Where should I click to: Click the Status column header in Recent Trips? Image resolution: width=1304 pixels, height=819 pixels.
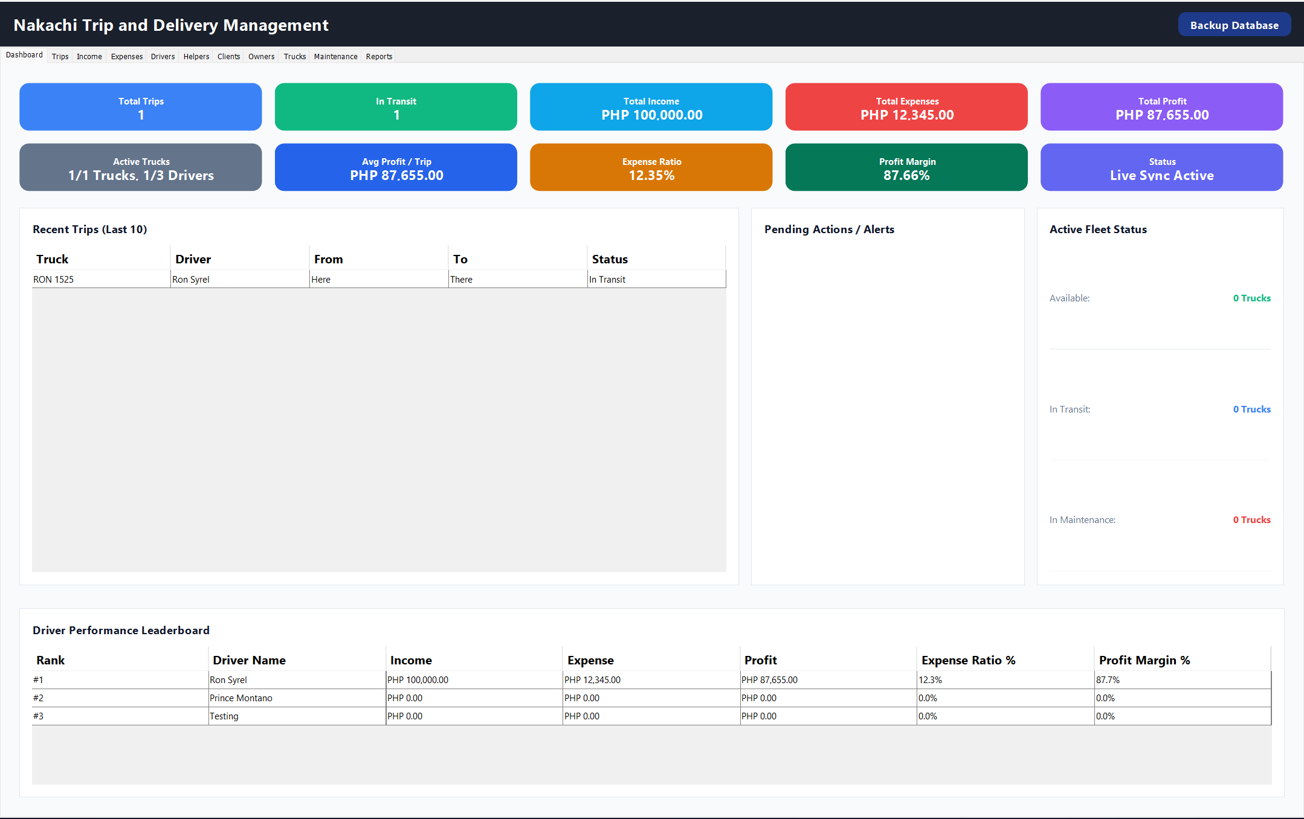pos(657,259)
